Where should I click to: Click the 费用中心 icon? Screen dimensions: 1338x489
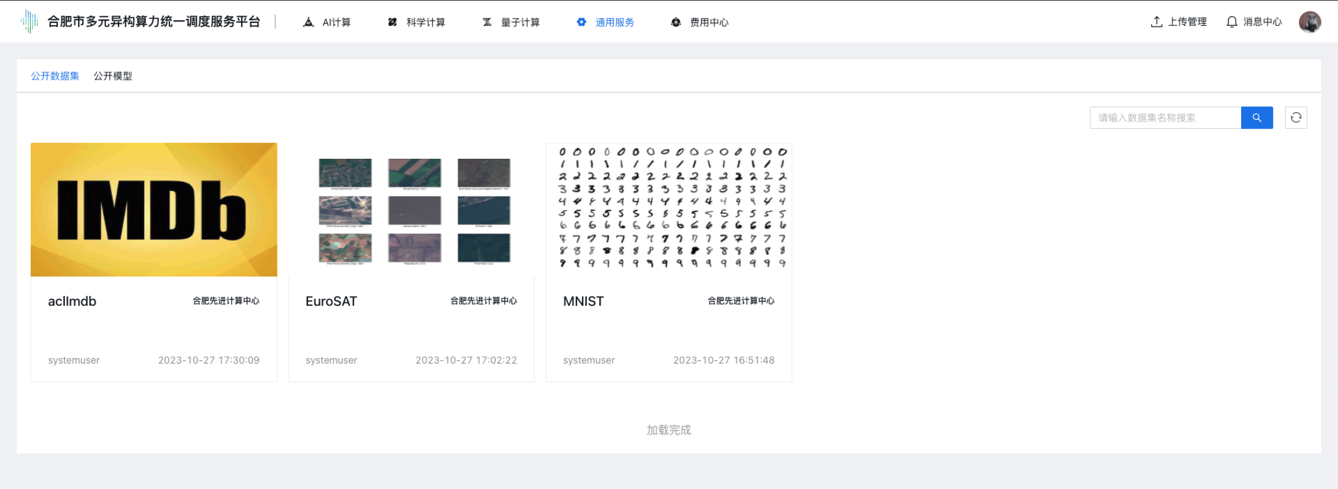(x=675, y=22)
